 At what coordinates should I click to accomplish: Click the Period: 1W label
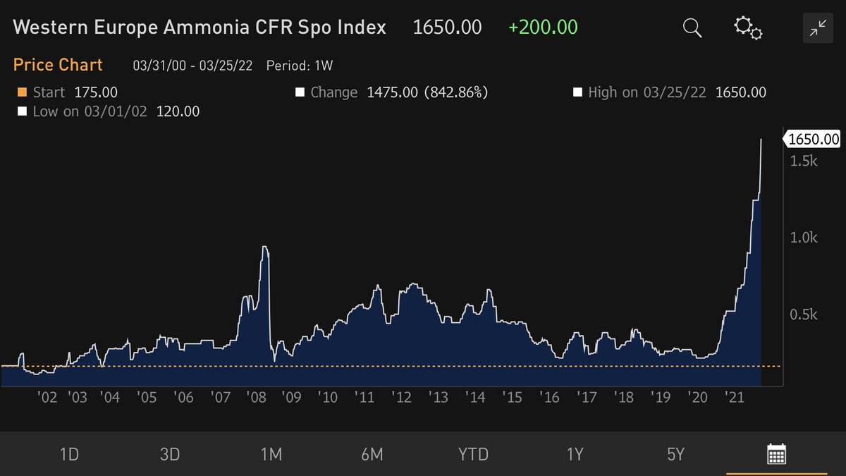click(300, 66)
